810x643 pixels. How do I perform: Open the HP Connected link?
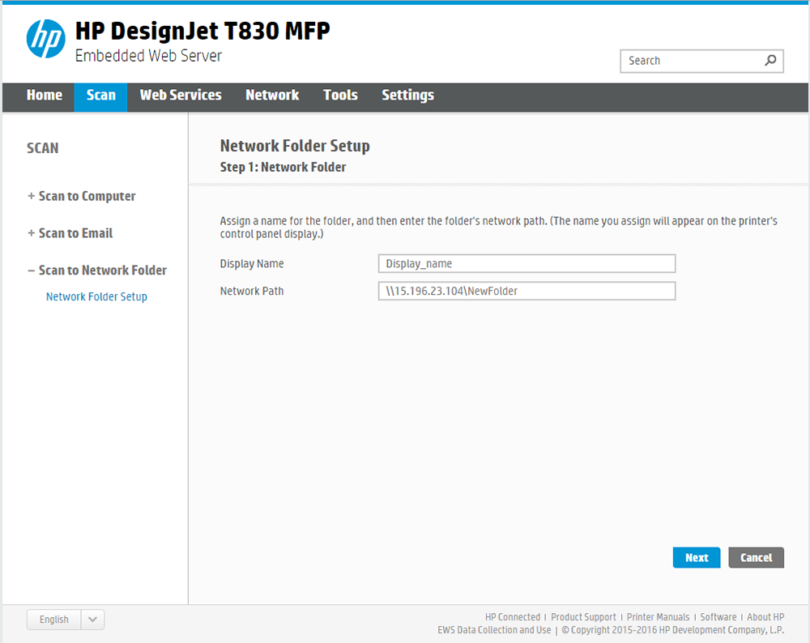click(x=513, y=617)
